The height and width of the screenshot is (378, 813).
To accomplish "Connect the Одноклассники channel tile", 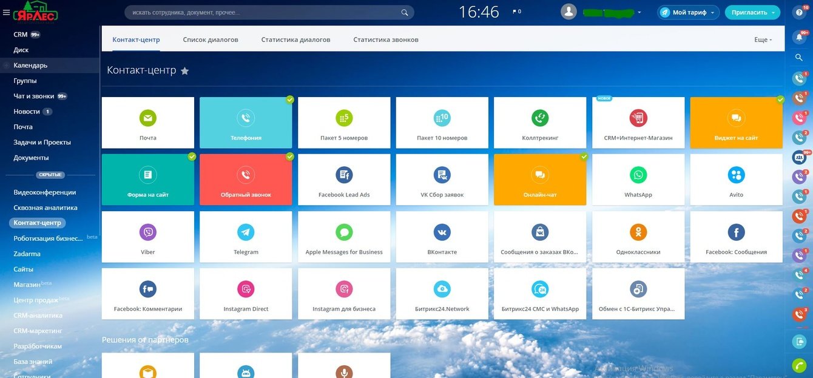I will click(x=638, y=237).
